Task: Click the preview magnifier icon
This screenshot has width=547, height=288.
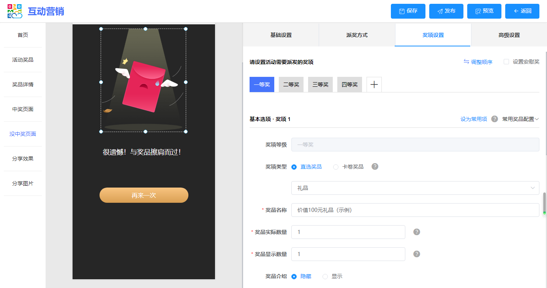Action: click(x=478, y=11)
